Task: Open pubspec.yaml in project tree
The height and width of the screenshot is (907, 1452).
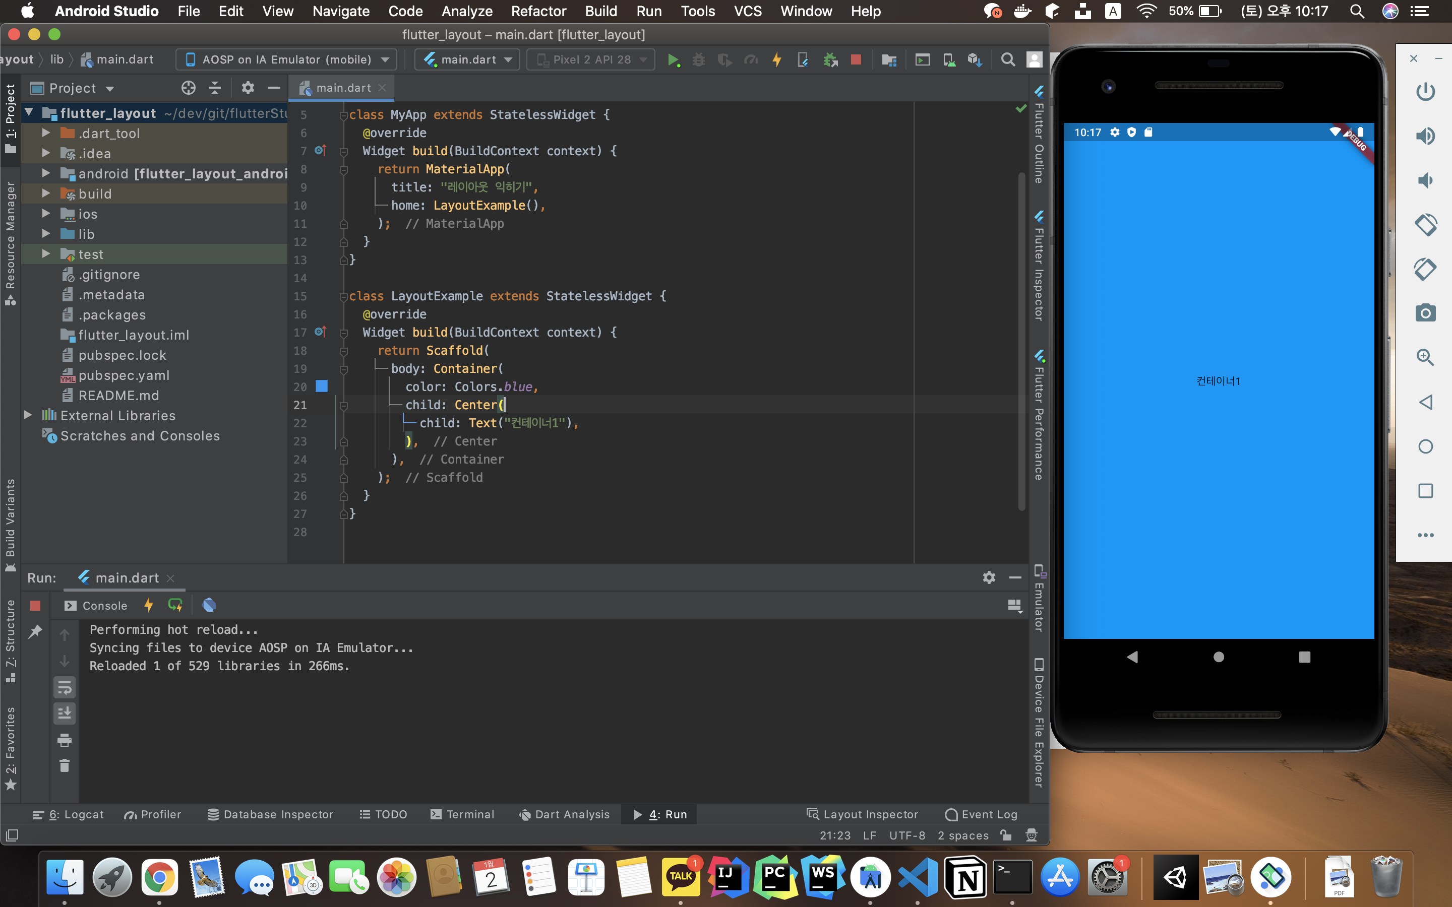Action: coord(124,375)
